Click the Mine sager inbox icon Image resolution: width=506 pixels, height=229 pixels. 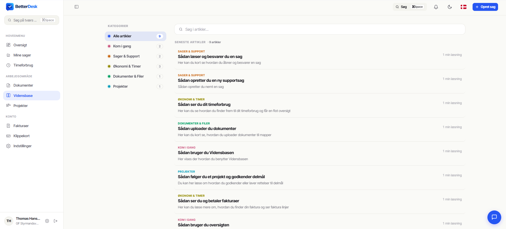(x=8, y=55)
